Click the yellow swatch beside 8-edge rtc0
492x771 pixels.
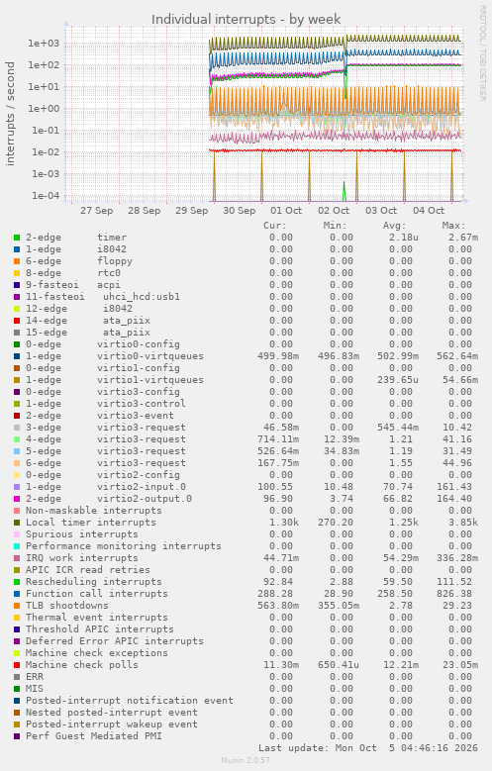point(17,273)
